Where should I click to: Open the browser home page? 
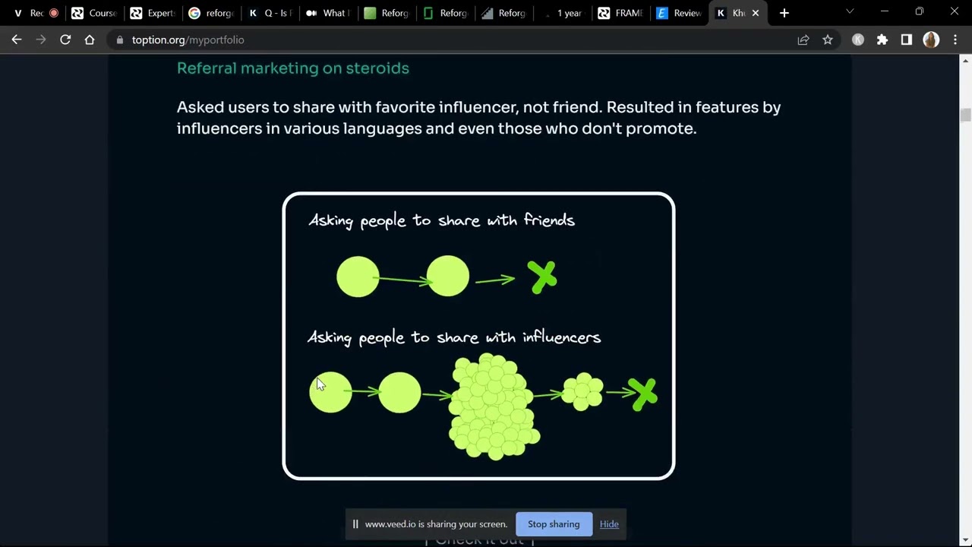pos(90,40)
